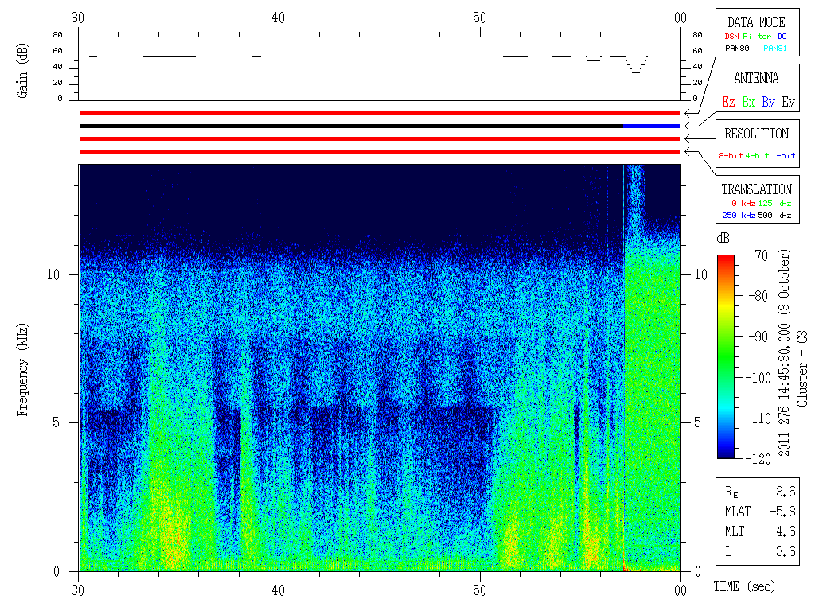Click the L 3.6 row in position box
815x611 pixels.
[x=760, y=551]
